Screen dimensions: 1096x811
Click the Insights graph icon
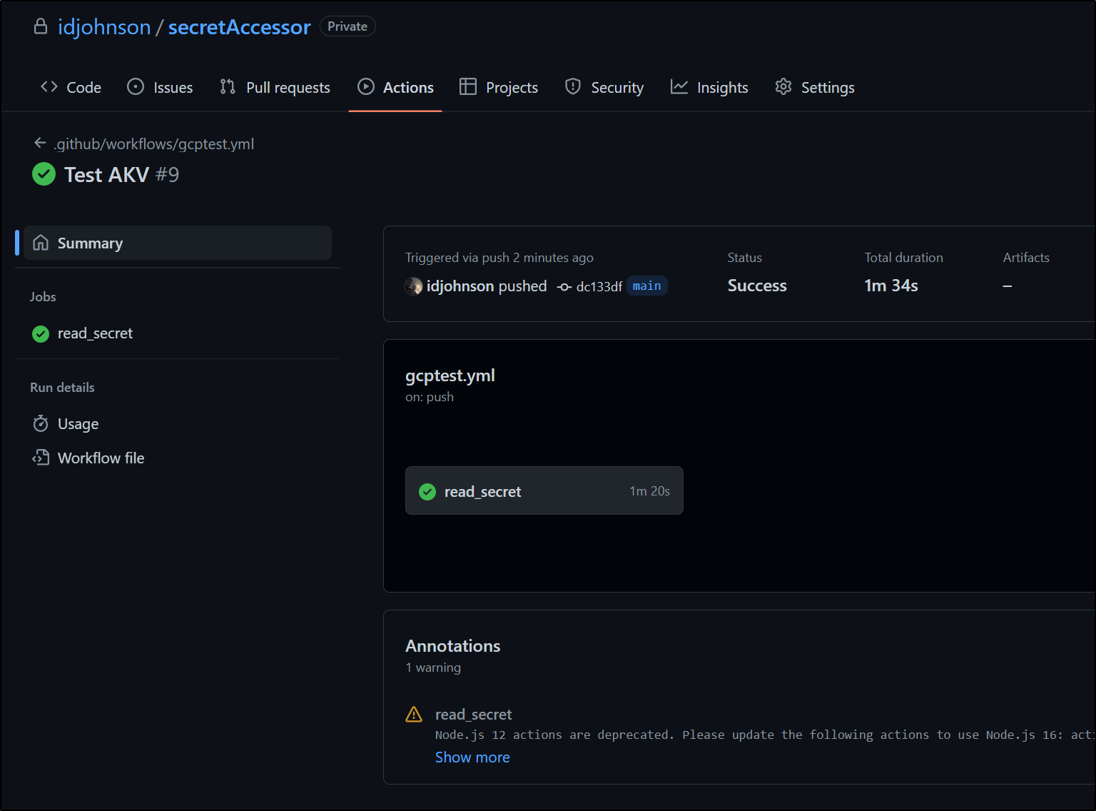679,87
